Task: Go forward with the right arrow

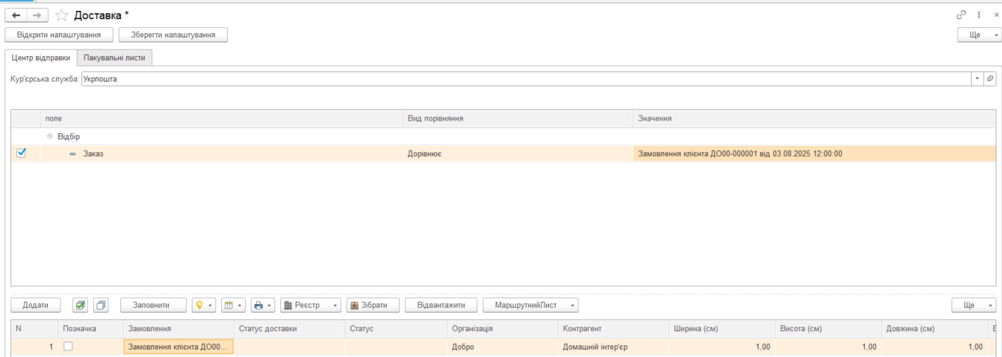Action: pyautogui.click(x=38, y=15)
